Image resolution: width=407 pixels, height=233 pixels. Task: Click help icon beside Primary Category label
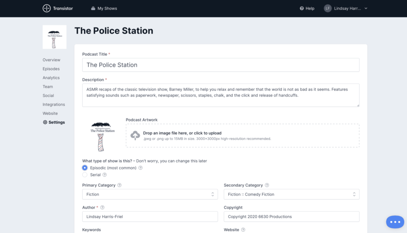point(120,185)
